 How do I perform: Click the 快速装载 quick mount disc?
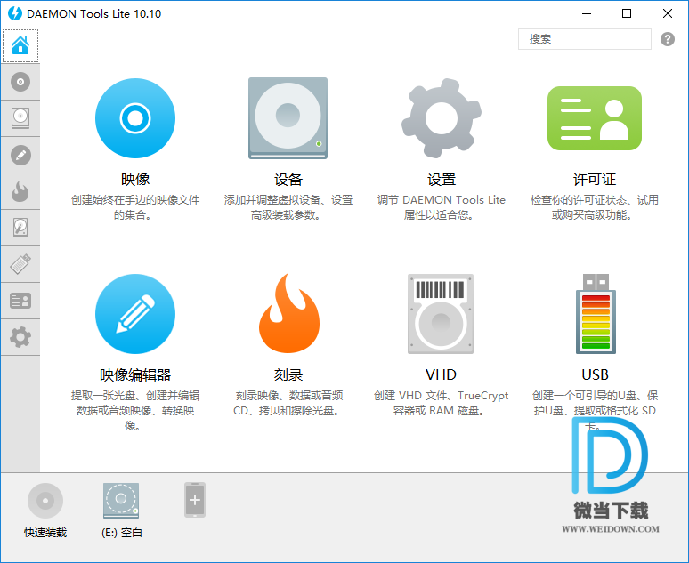(45, 501)
